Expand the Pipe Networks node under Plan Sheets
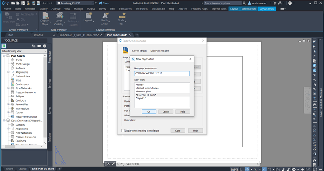 click(x=8, y=88)
